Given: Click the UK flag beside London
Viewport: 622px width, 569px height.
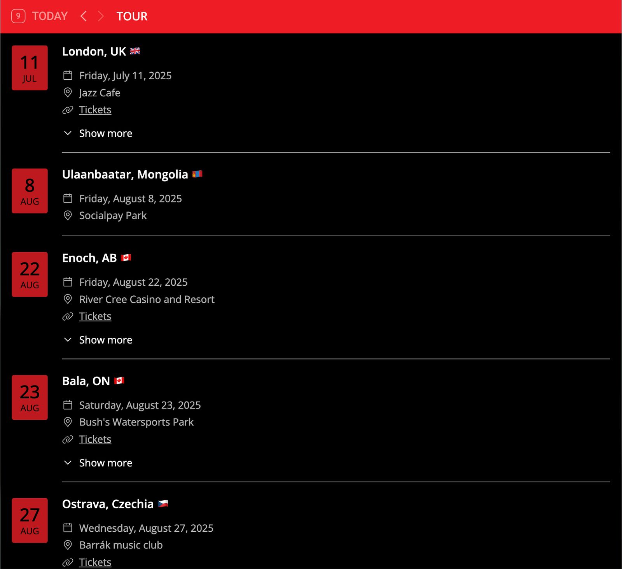Looking at the screenshot, I should click(135, 51).
